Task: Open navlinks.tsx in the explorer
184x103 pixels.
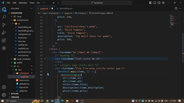Action: (x=23, y=48)
